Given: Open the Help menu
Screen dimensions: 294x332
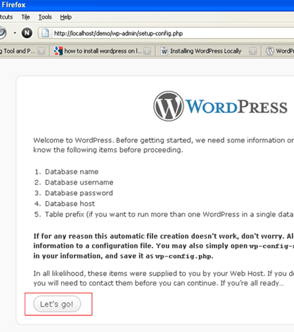Looking at the screenshot, I should coord(66,17).
